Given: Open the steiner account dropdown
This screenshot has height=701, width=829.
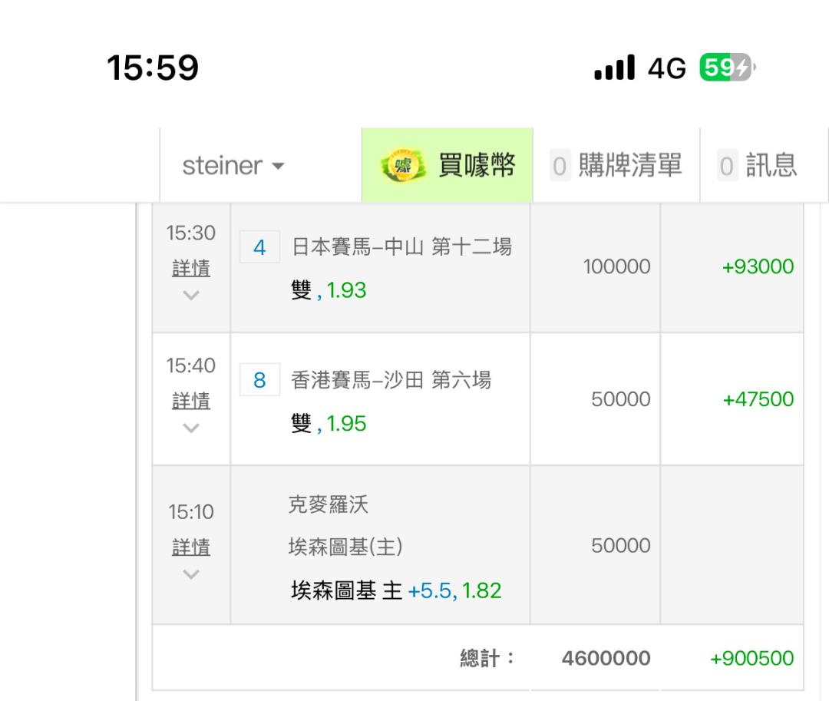Looking at the screenshot, I should pyautogui.click(x=233, y=165).
